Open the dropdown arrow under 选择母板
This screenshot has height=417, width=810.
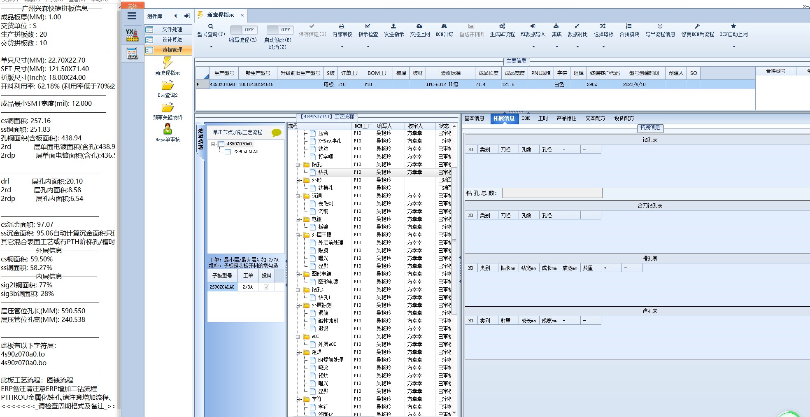pos(603,47)
